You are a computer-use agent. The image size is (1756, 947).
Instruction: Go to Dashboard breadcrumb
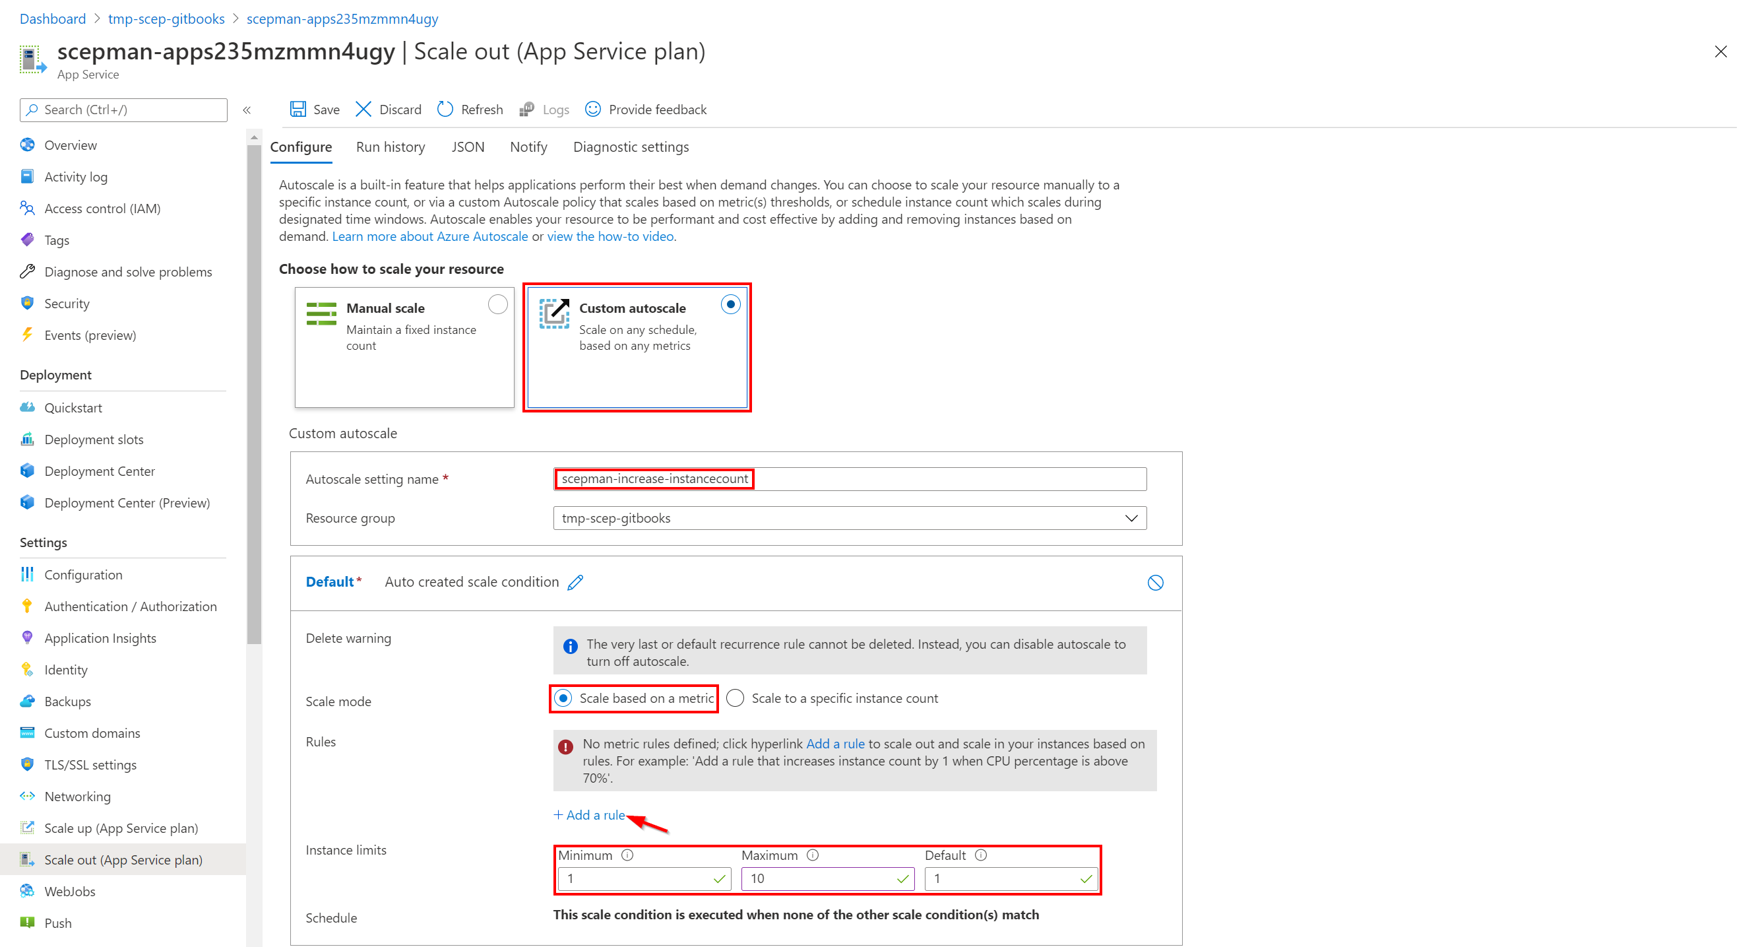click(53, 19)
